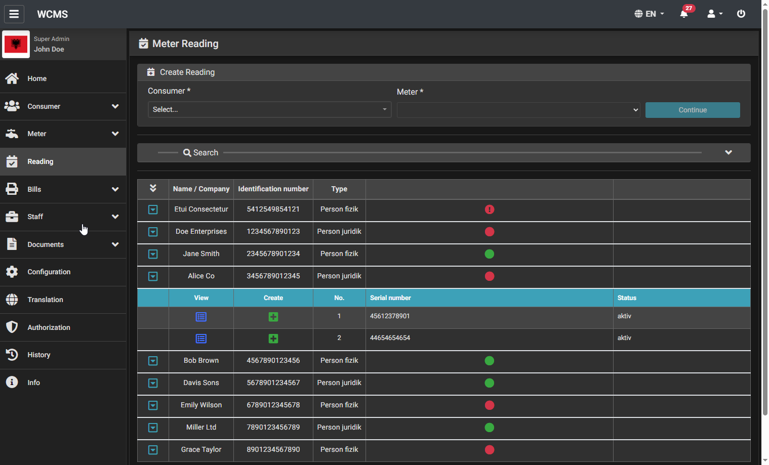Click red status dot for Alice Co

(x=490, y=276)
